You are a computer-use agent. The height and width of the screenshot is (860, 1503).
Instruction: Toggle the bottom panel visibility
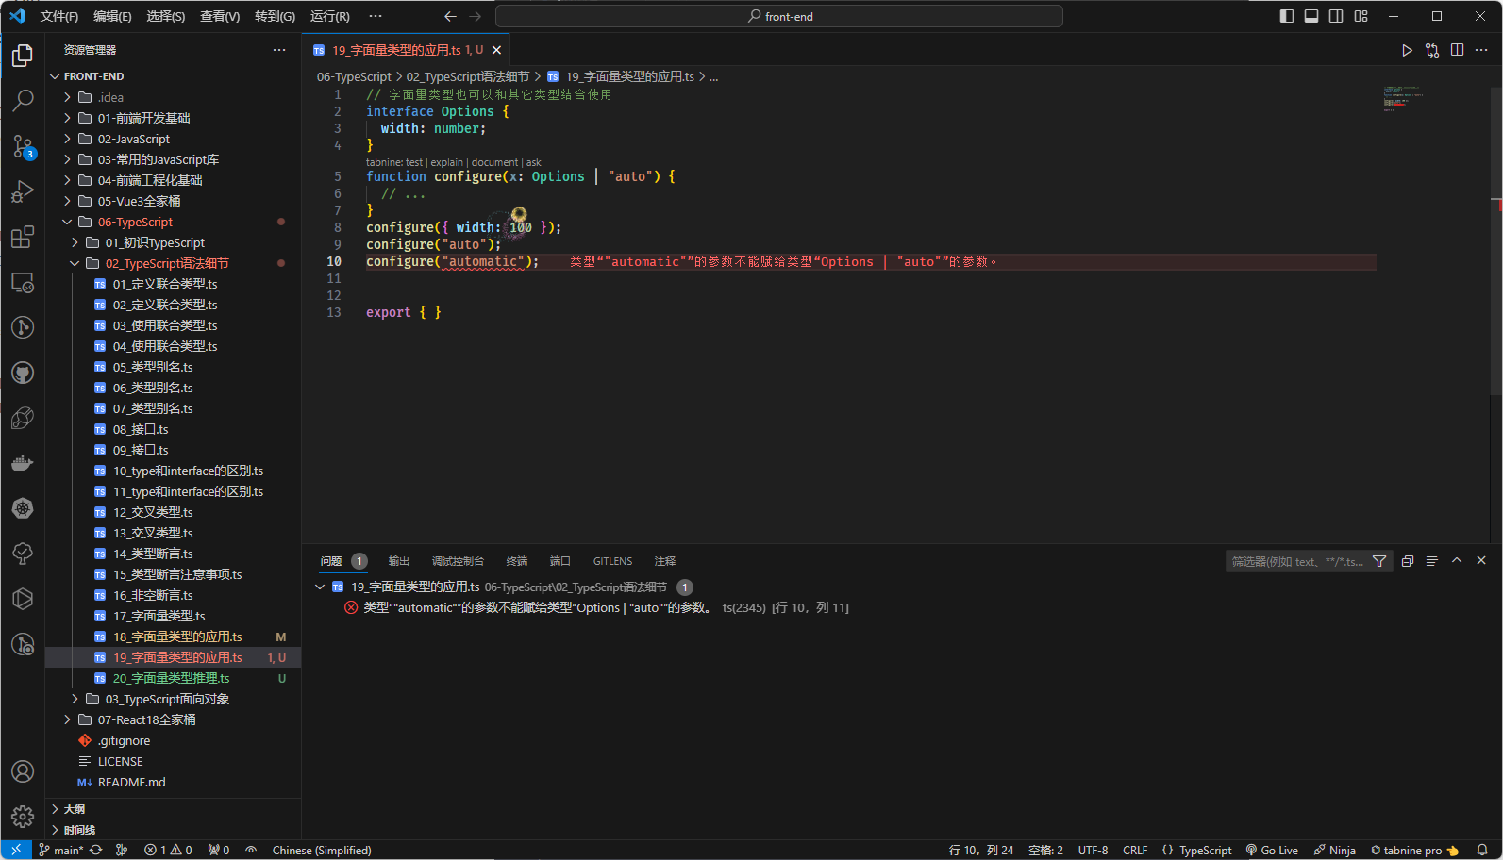(x=1311, y=16)
